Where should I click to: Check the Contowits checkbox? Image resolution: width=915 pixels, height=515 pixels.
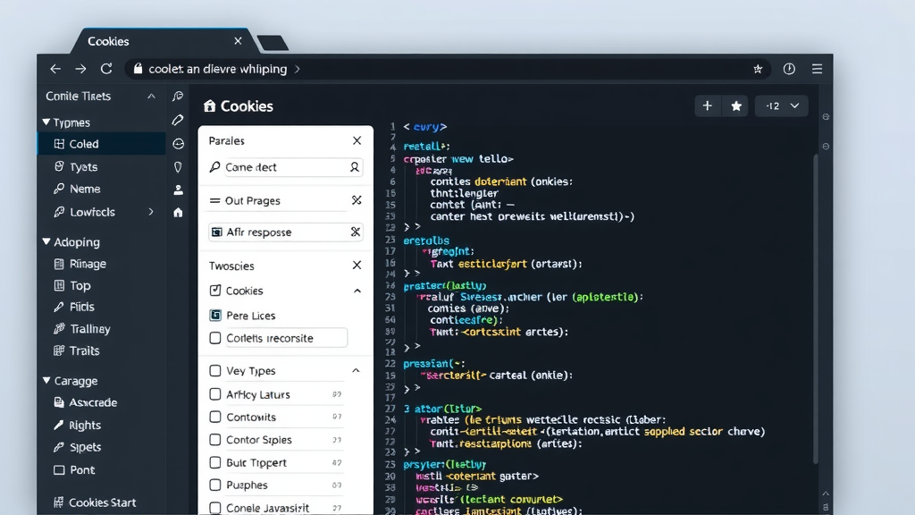coord(215,417)
